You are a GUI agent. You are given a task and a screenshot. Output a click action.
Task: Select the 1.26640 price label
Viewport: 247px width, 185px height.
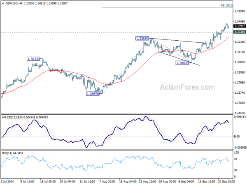pyautogui.click(x=93, y=94)
